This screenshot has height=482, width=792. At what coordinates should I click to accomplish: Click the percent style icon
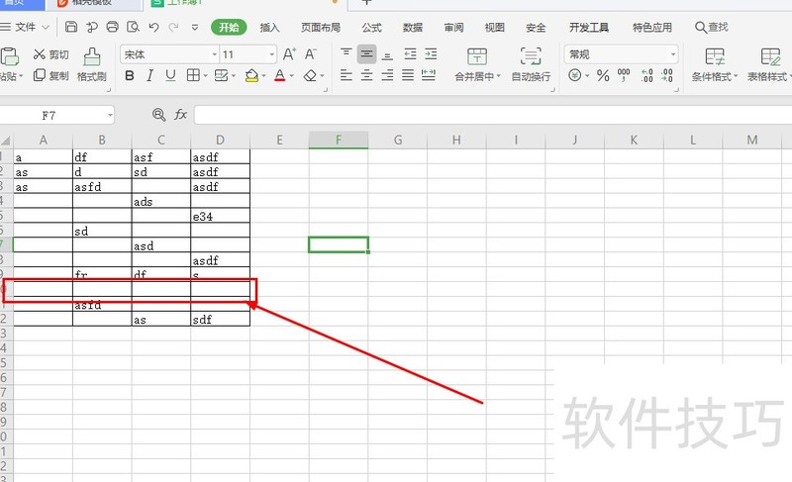603,75
